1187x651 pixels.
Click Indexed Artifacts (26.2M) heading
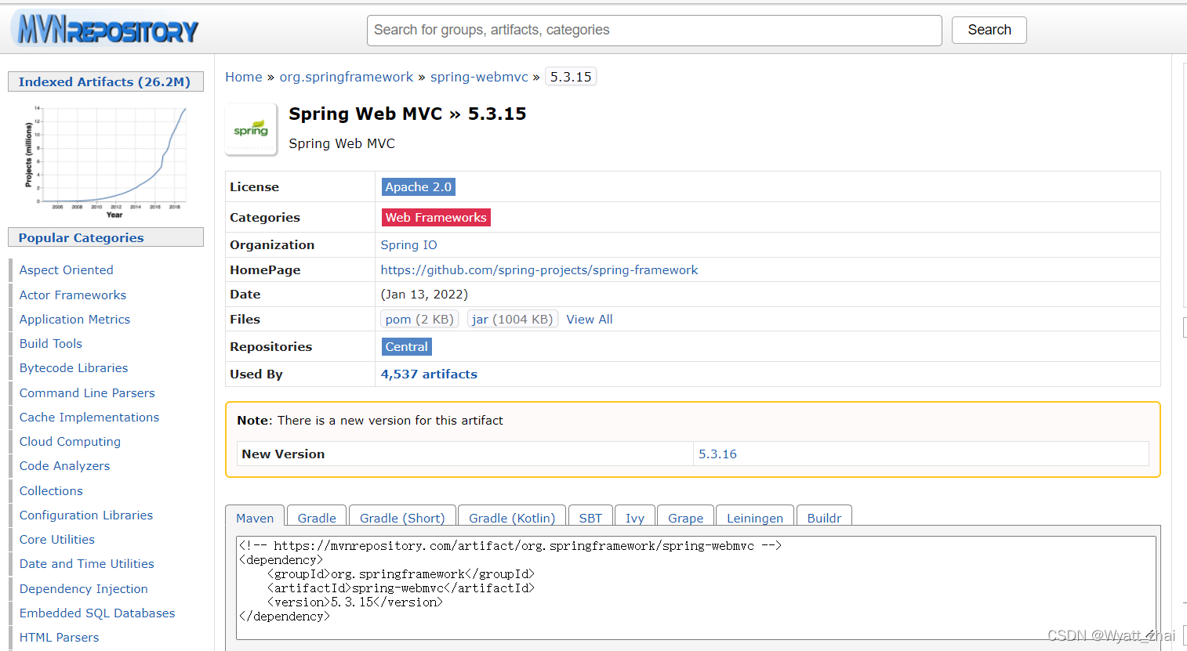click(105, 81)
